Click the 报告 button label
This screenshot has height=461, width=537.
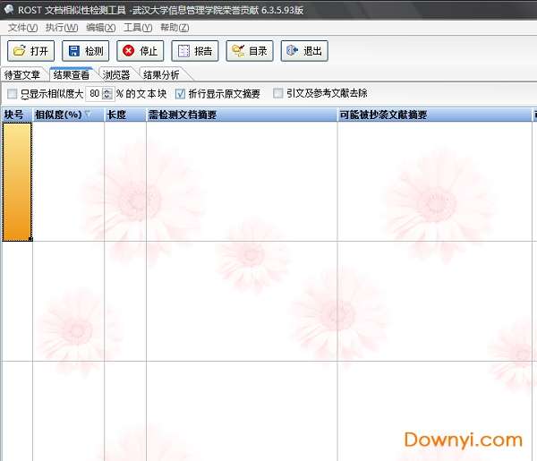coord(203,51)
